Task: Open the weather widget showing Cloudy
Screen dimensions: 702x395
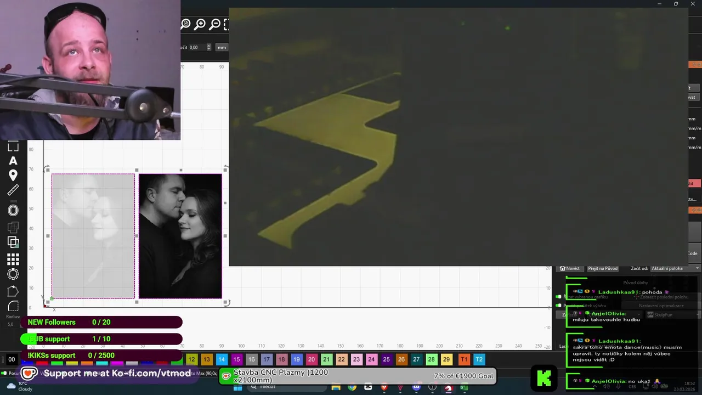Action: [19, 386]
